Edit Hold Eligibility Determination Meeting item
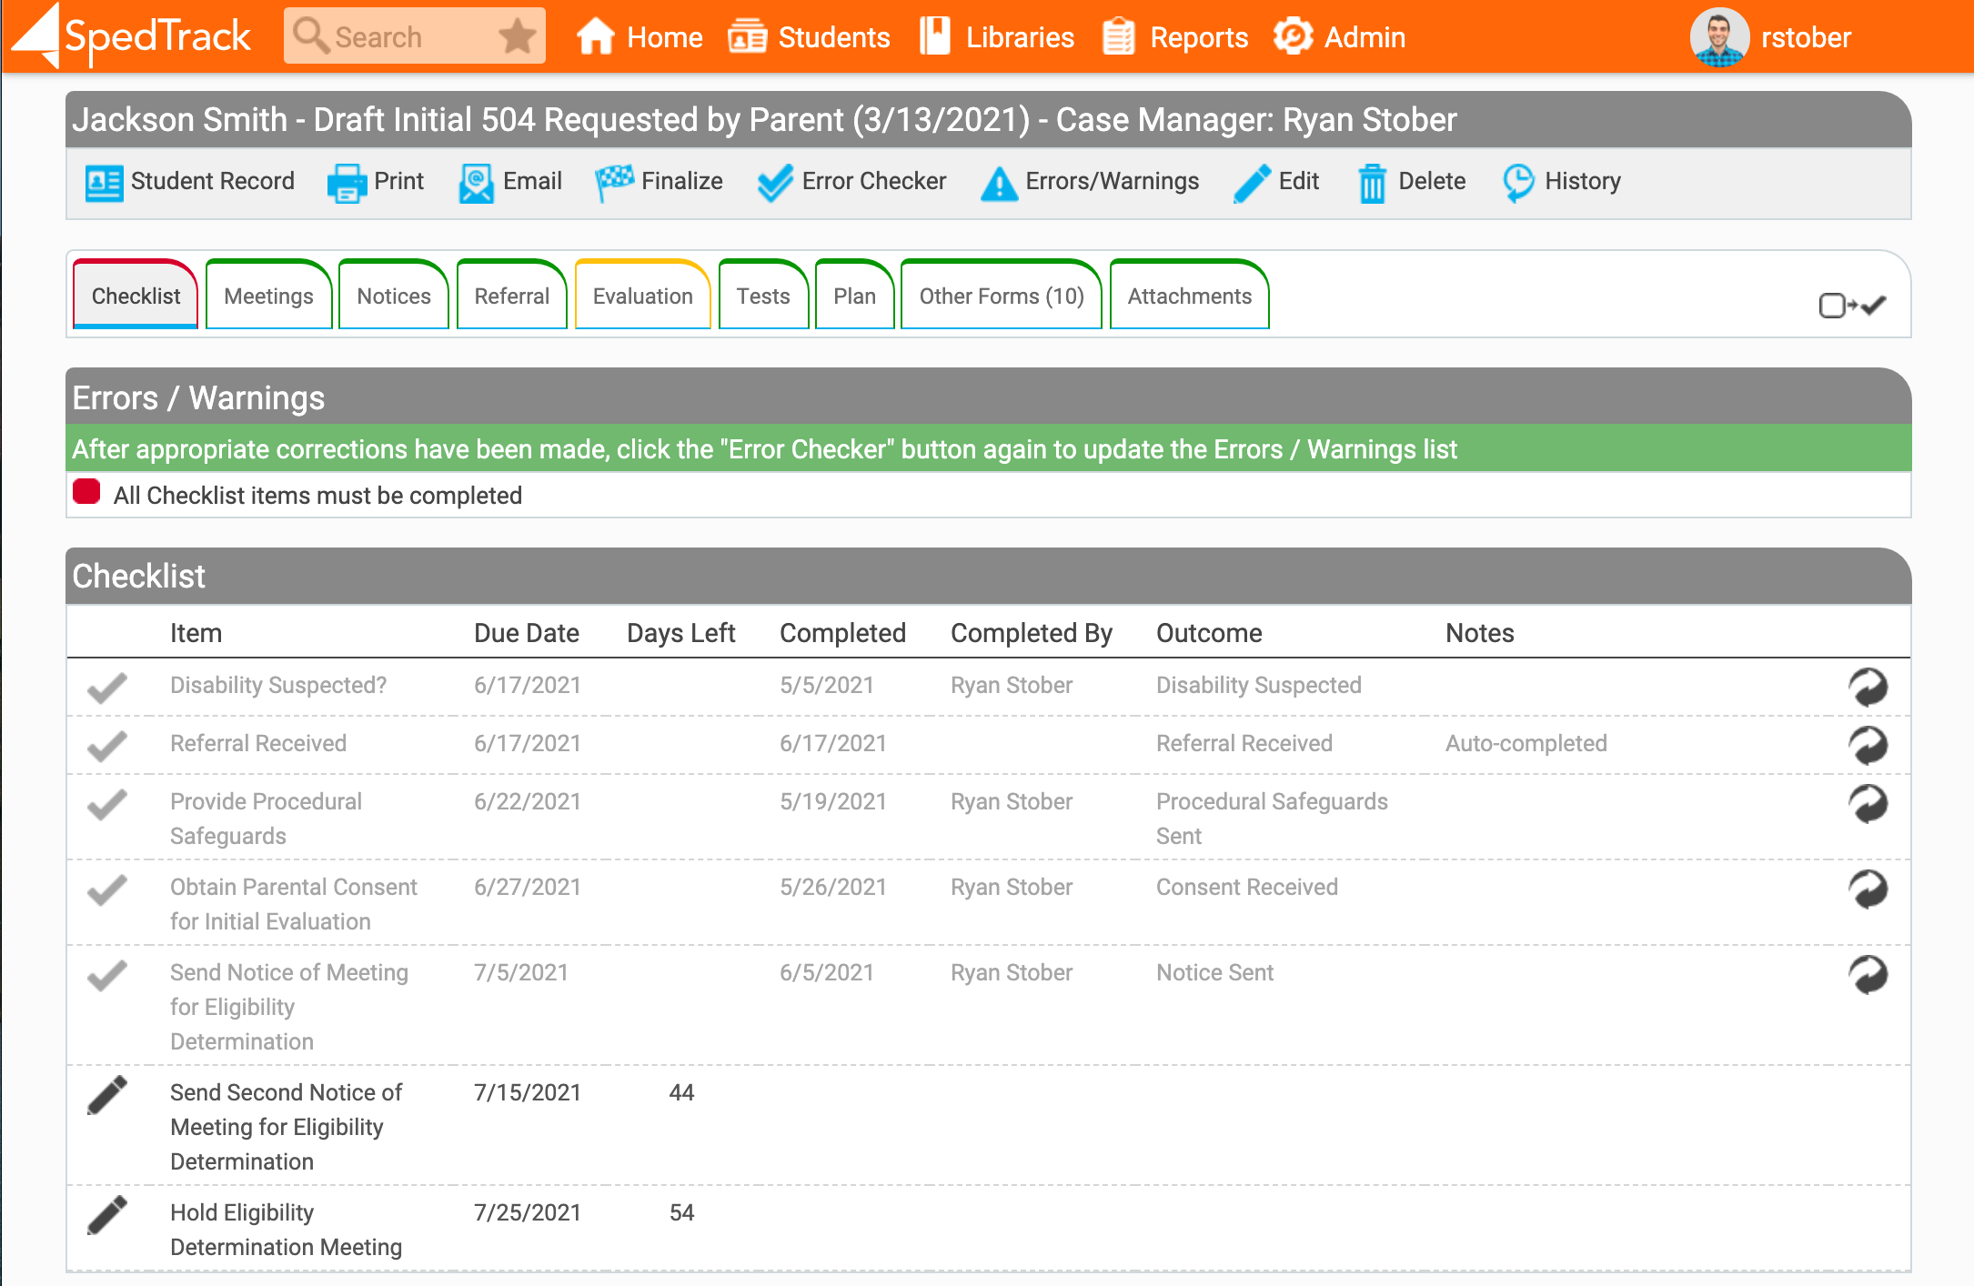Screen dimensions: 1974x1286 (107, 1215)
